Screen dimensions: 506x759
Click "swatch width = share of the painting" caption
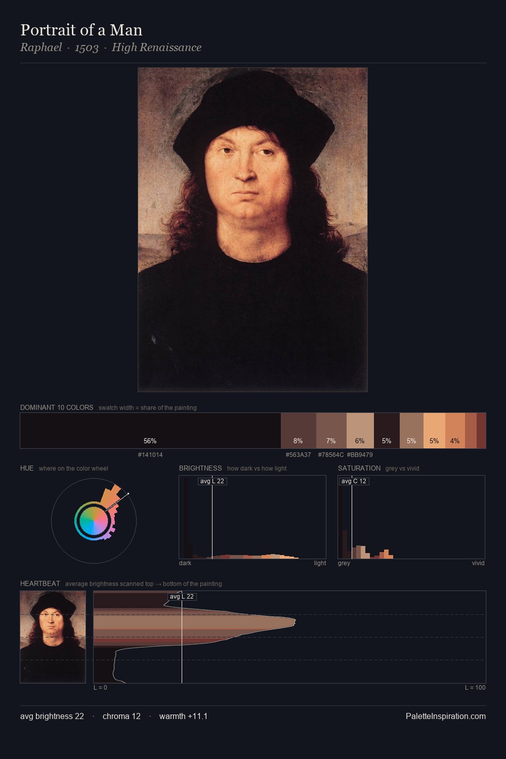[148, 408]
